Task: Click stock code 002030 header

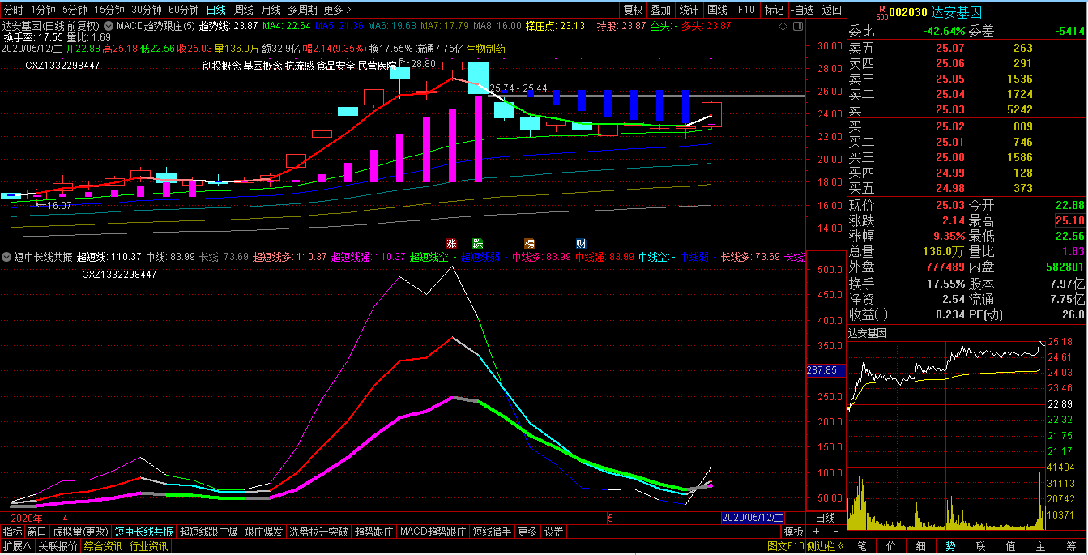Action: pyautogui.click(x=907, y=12)
